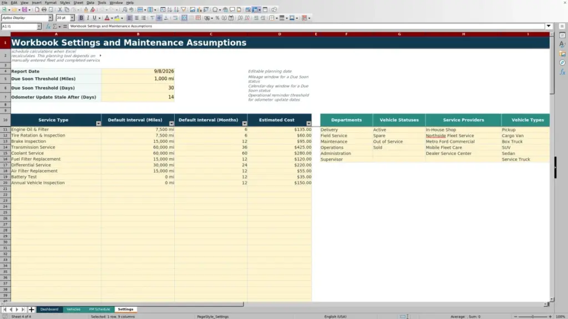The image size is (568, 319).
Task: Click the add new sheet plus button
Action: click(x=32, y=310)
